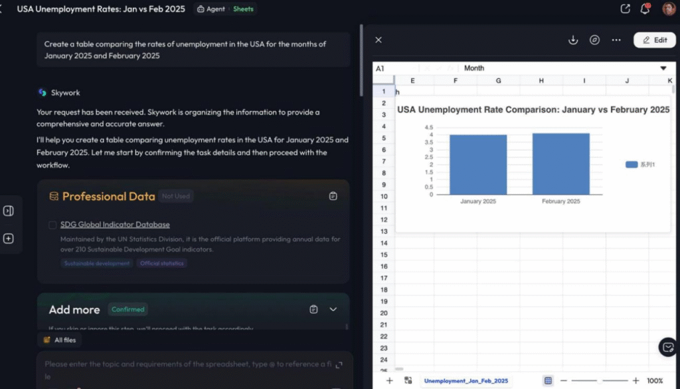Click the clipboard icon in Professional Data card
680x389 pixels.
tap(333, 196)
